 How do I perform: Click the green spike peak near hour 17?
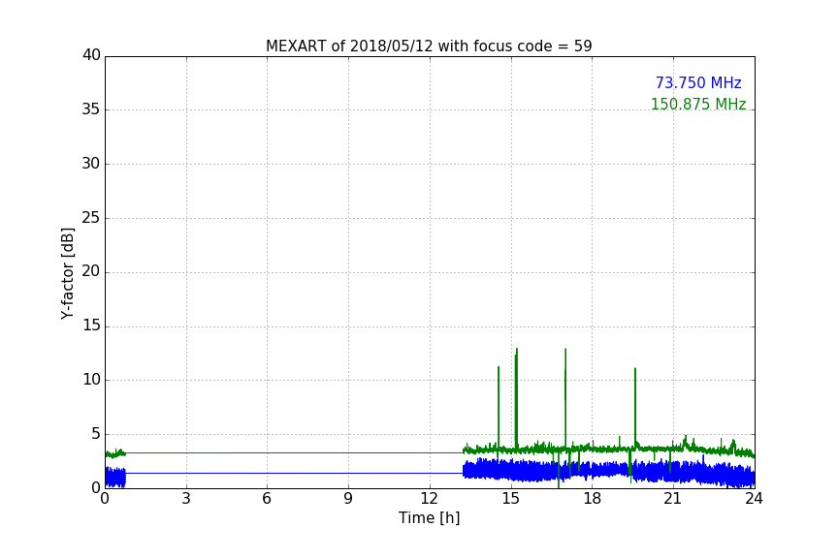click(565, 350)
